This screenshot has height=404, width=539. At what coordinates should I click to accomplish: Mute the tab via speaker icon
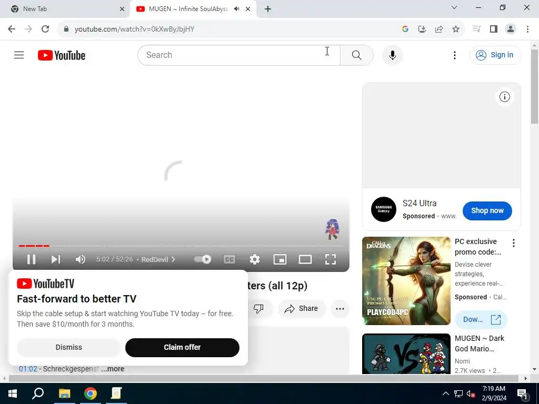click(x=236, y=9)
